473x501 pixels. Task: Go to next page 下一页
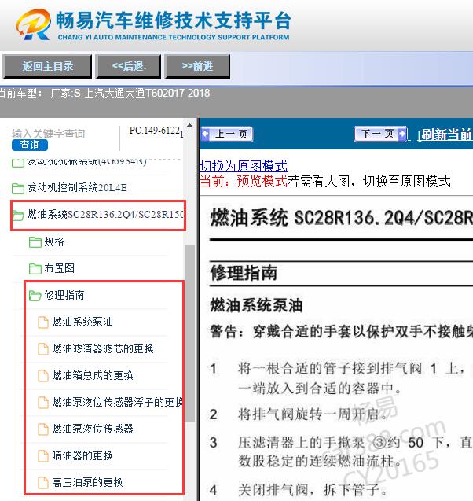(380, 134)
